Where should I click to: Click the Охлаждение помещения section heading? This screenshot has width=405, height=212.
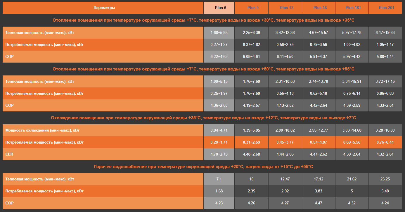(203, 118)
